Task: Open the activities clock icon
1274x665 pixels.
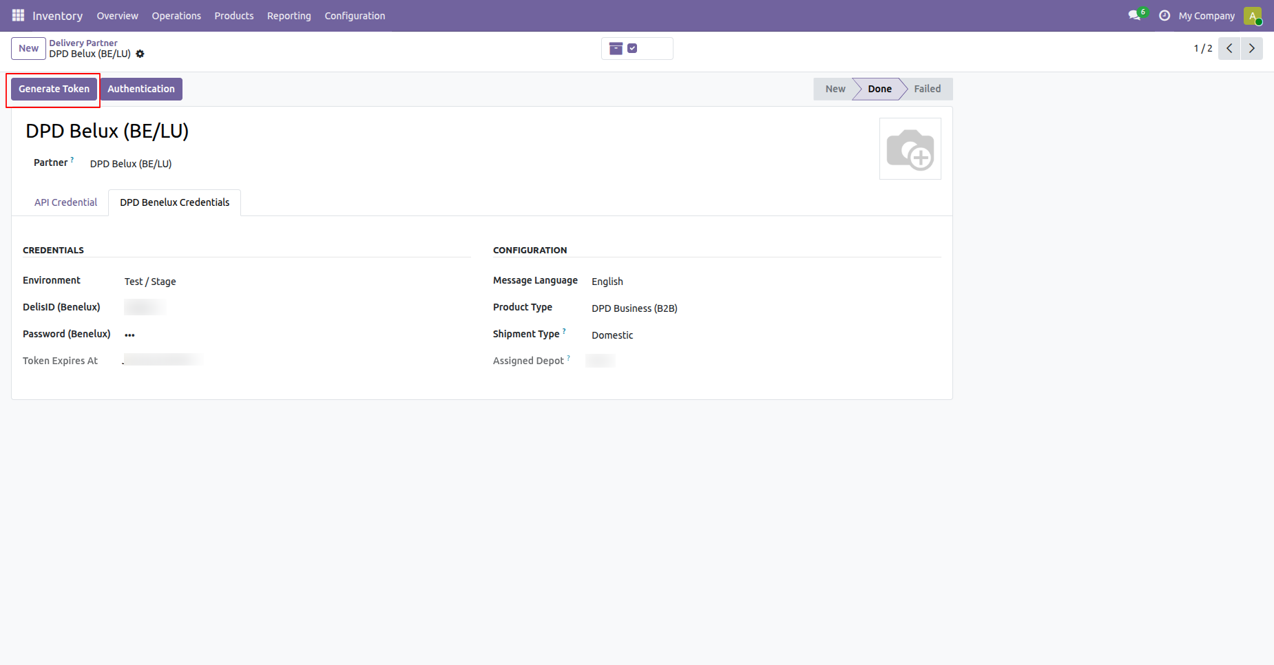Action: click(x=1165, y=15)
